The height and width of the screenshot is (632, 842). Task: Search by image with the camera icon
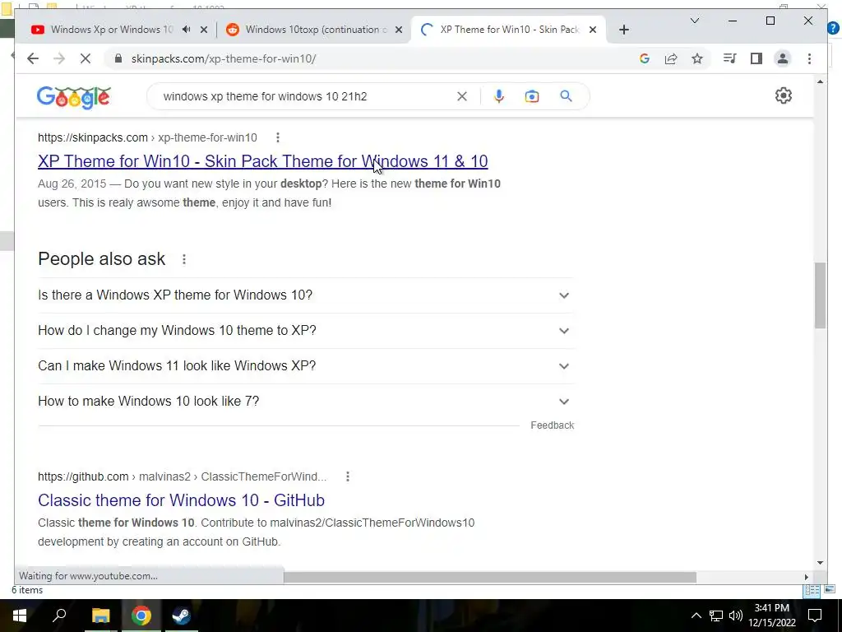tap(532, 96)
